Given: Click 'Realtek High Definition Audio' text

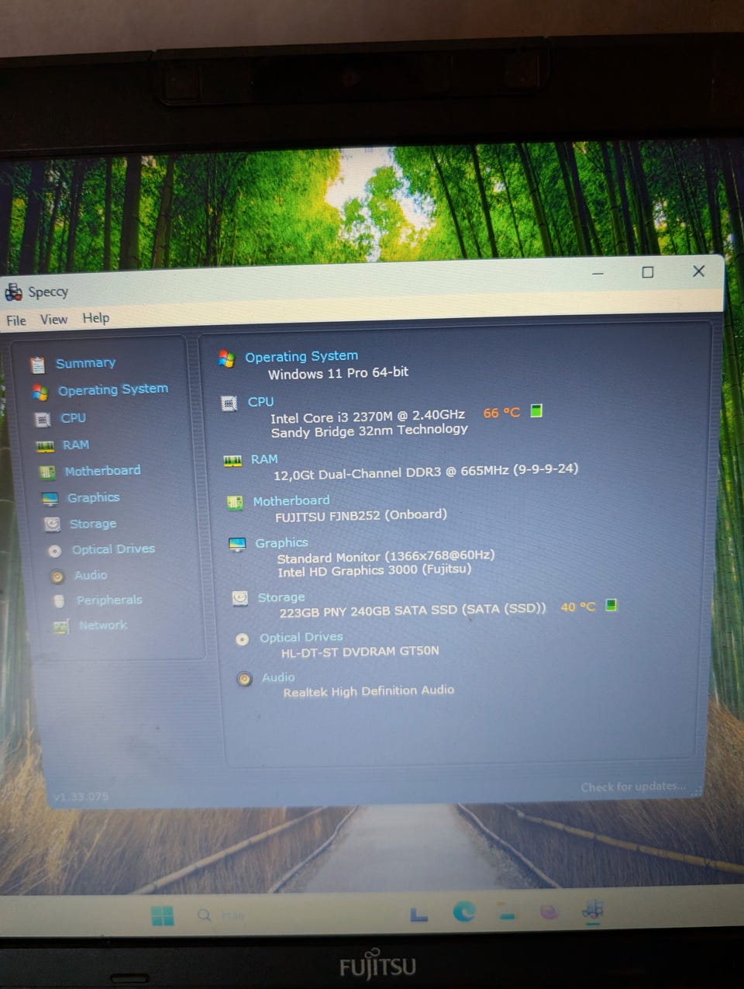Looking at the screenshot, I should 369,691.
